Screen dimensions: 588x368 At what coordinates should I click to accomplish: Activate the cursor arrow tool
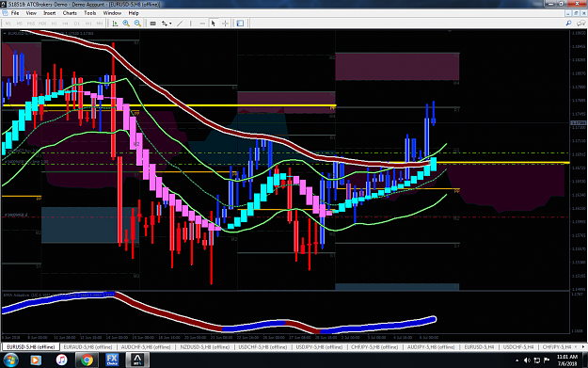(x=214, y=24)
